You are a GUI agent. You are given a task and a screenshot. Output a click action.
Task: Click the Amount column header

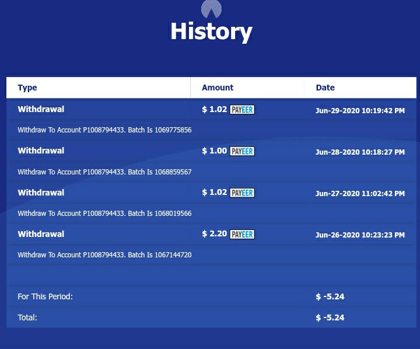tap(218, 88)
